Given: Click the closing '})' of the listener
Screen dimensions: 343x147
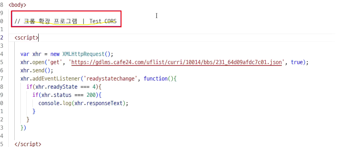Looking at the screenshot, I should coord(23,128).
